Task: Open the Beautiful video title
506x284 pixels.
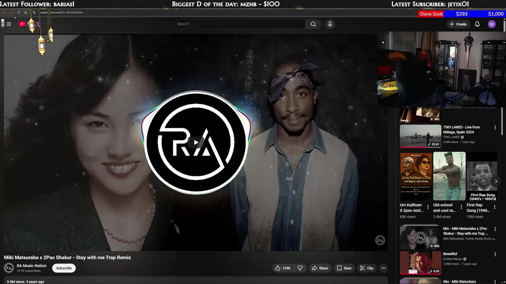Action: tap(450, 254)
